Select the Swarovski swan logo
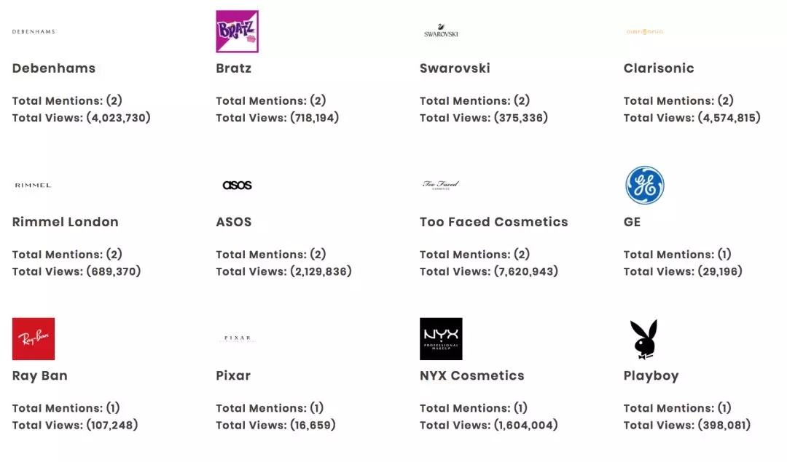Screen dimensions: 787x462 (x=441, y=31)
